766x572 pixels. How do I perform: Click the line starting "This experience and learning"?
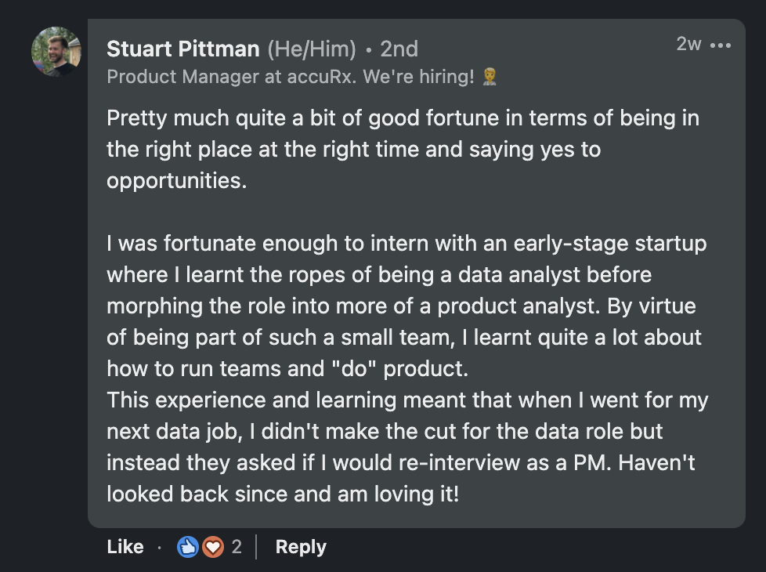click(x=407, y=400)
